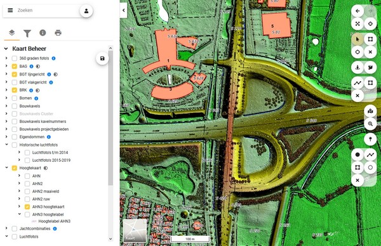Image resolution: width=381 pixels, height=246 pixels.
Task: Show info for the Eigendommen layer
Action: point(49,137)
